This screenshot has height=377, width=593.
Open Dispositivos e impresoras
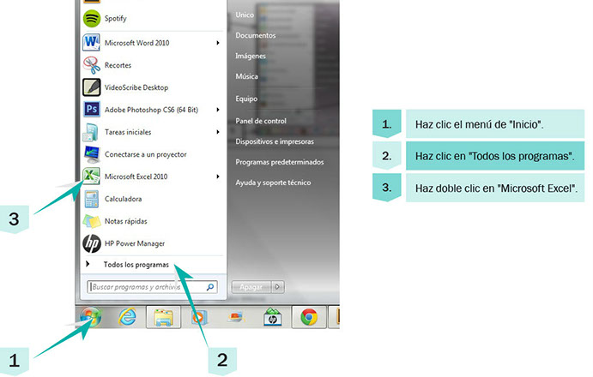275,141
